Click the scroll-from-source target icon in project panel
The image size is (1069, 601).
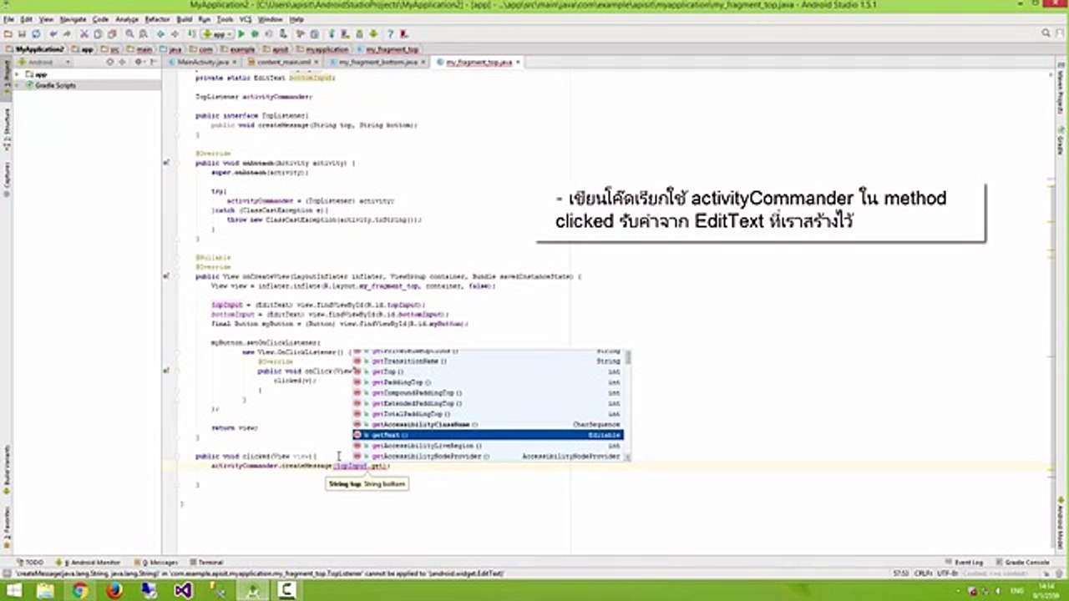(x=110, y=62)
